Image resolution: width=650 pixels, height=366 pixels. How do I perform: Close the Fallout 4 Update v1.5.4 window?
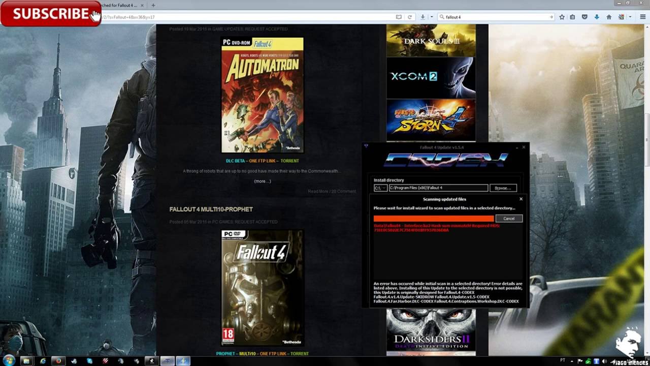tap(524, 147)
